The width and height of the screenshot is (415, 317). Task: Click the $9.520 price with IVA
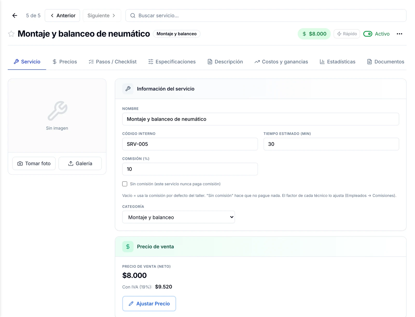coord(164,287)
